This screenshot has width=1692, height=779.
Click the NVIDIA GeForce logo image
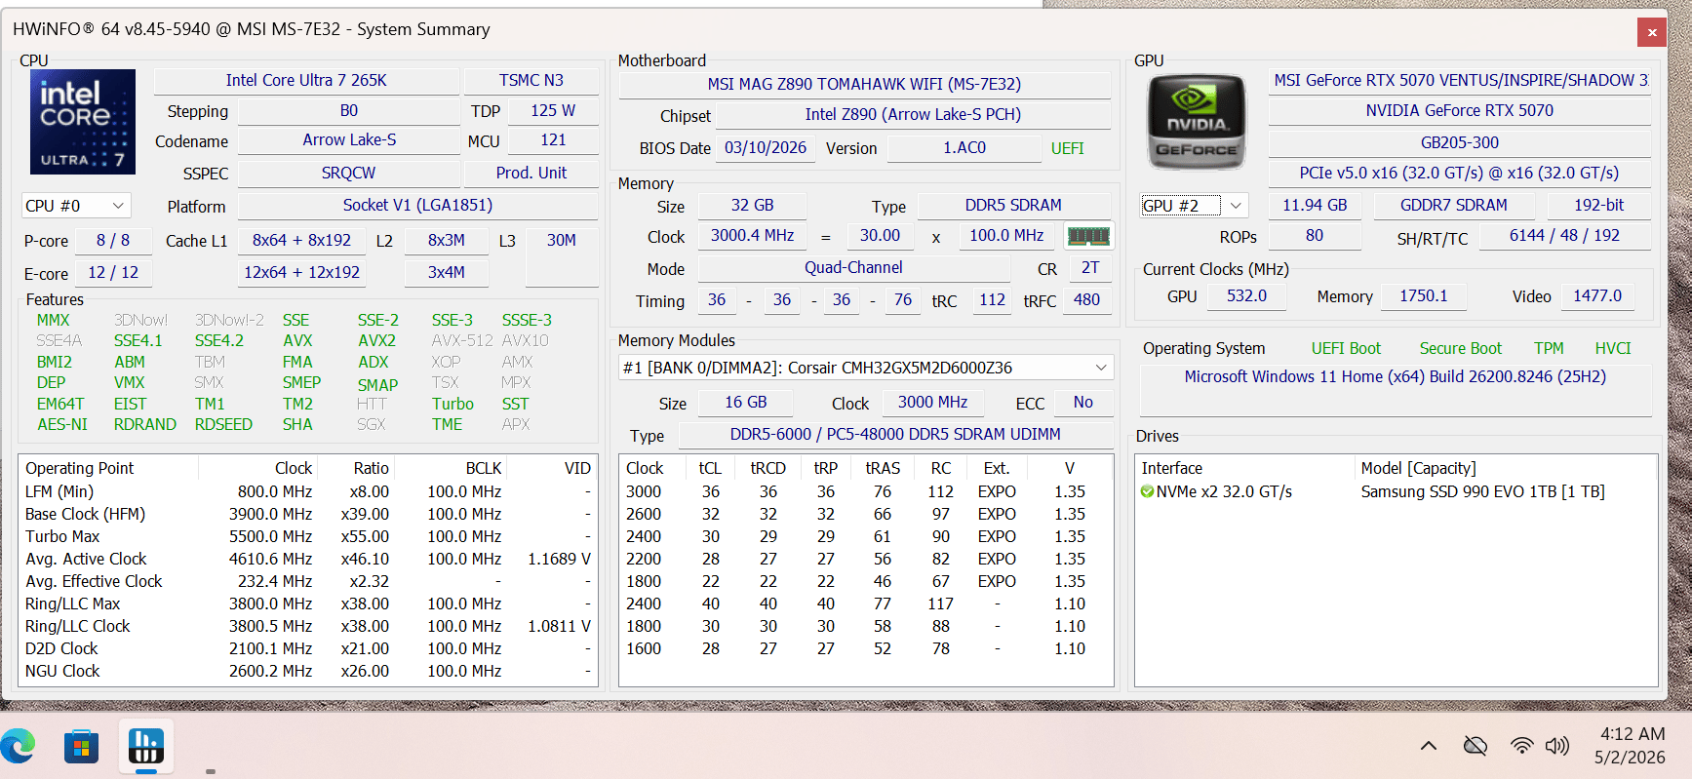[1197, 122]
